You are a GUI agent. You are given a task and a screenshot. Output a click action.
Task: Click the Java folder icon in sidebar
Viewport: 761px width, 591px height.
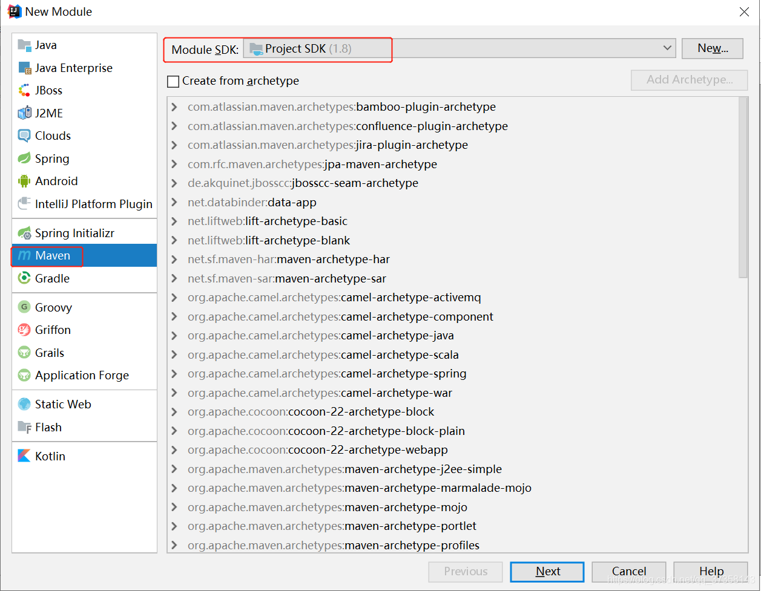[x=24, y=45]
